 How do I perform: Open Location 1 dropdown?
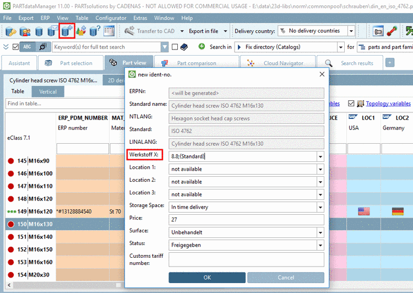[320, 169]
